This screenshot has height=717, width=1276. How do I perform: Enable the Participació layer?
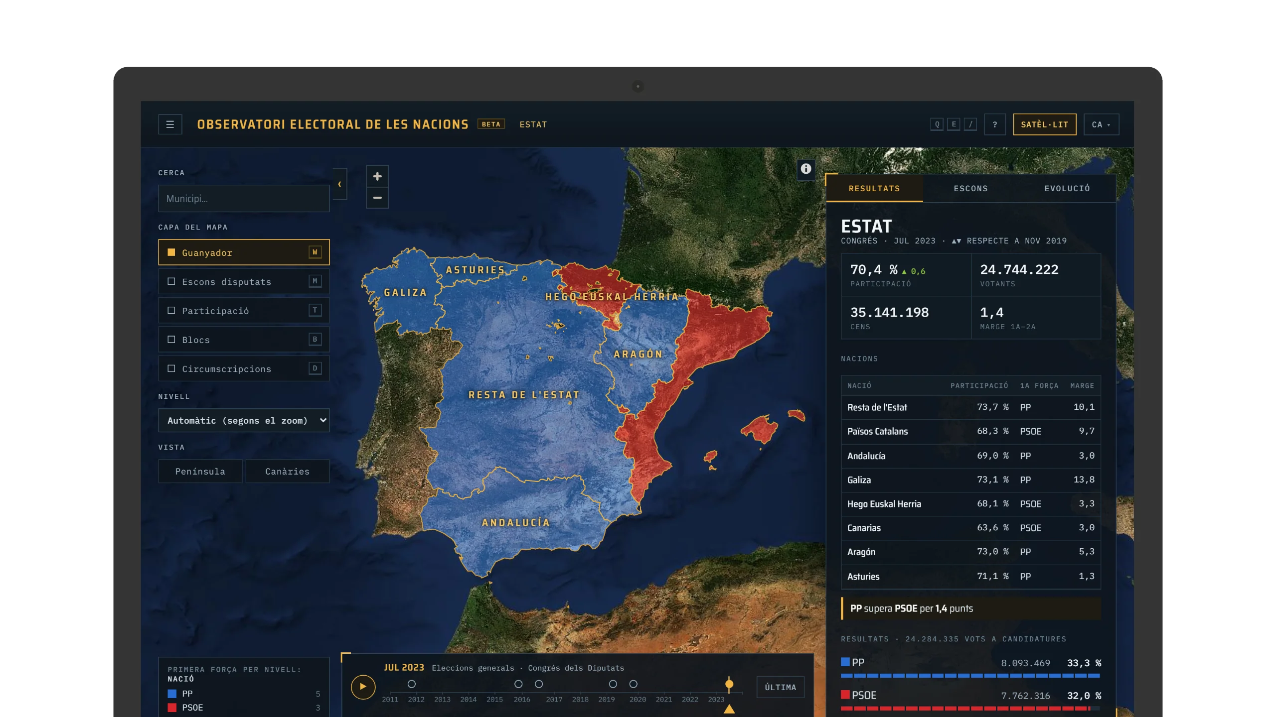244,311
